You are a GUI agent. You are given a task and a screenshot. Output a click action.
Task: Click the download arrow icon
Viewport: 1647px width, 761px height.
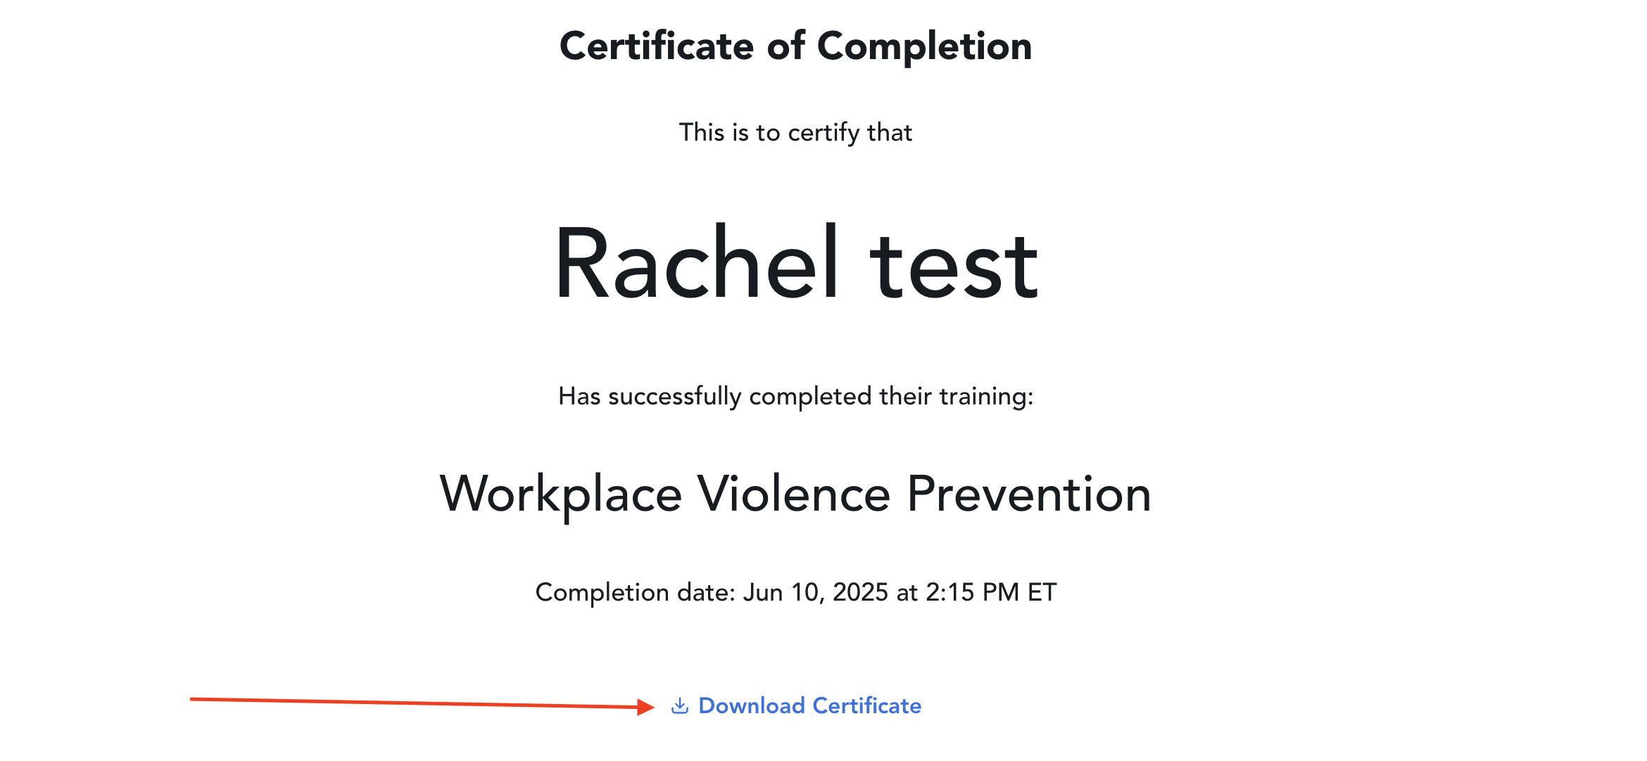pos(679,705)
